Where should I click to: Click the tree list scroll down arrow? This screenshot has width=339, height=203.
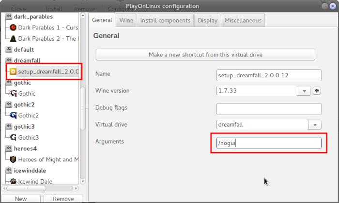tap(83, 181)
